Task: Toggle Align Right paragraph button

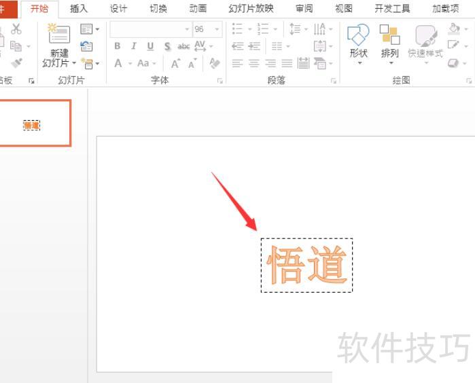Action: pos(270,63)
